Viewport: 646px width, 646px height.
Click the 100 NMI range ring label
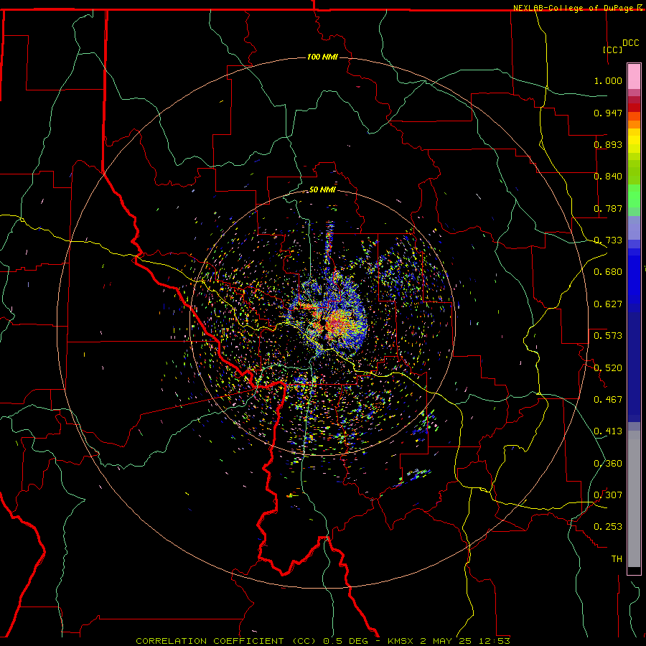pyautogui.click(x=322, y=57)
